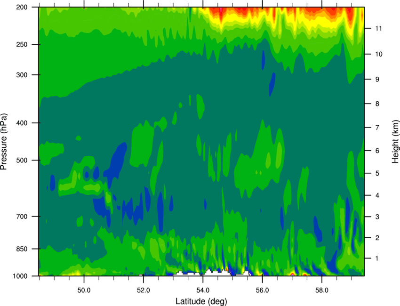
Task: Click the 1 km height label
Action: tap(377, 258)
